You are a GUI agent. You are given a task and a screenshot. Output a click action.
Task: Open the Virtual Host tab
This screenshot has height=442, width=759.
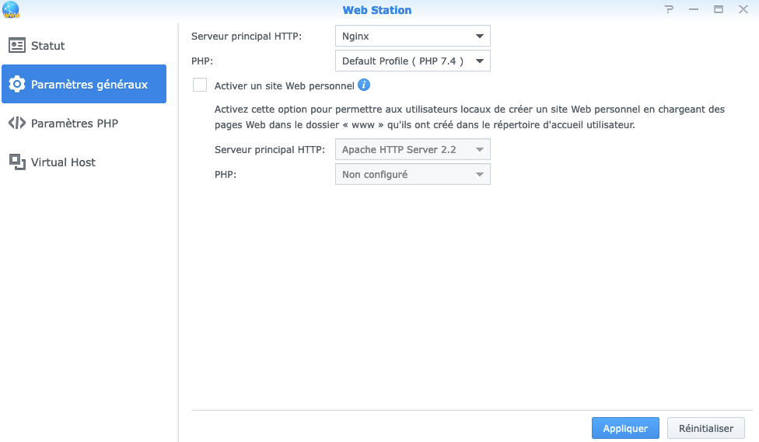[63, 162]
